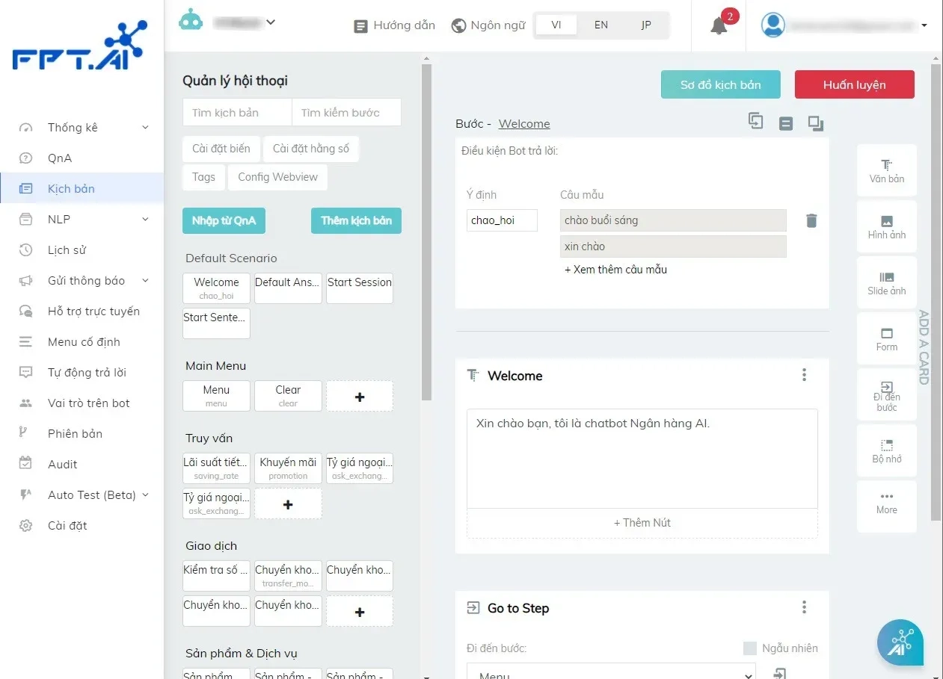Open the FPT.AI chat bubble widget

coord(900,642)
